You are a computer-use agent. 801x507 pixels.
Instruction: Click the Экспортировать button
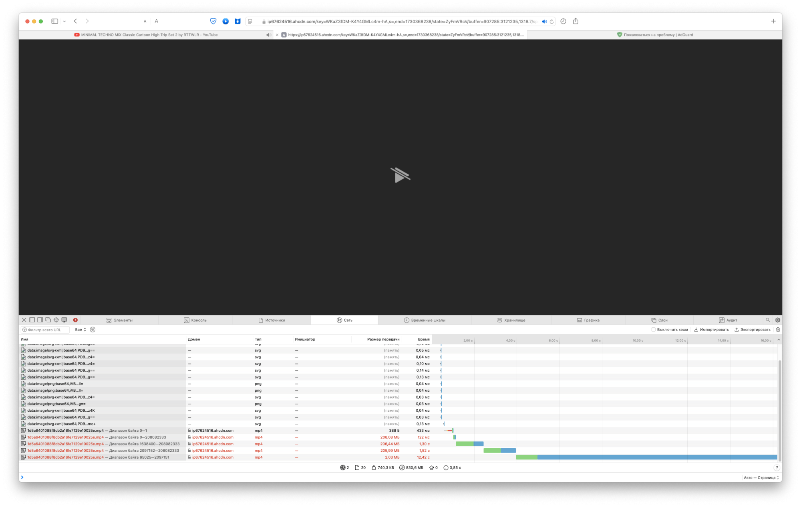click(x=755, y=329)
